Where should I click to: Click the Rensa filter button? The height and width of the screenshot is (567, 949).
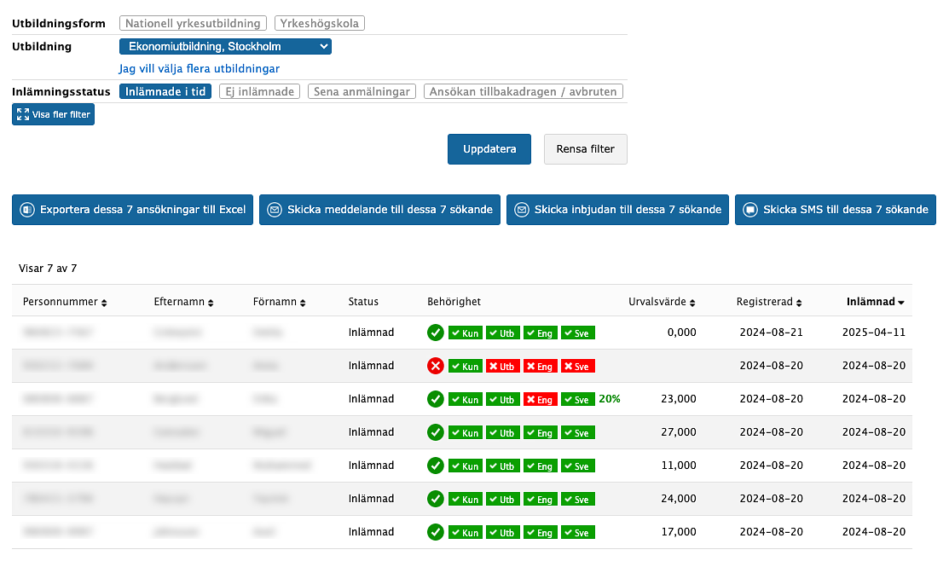[x=585, y=149]
